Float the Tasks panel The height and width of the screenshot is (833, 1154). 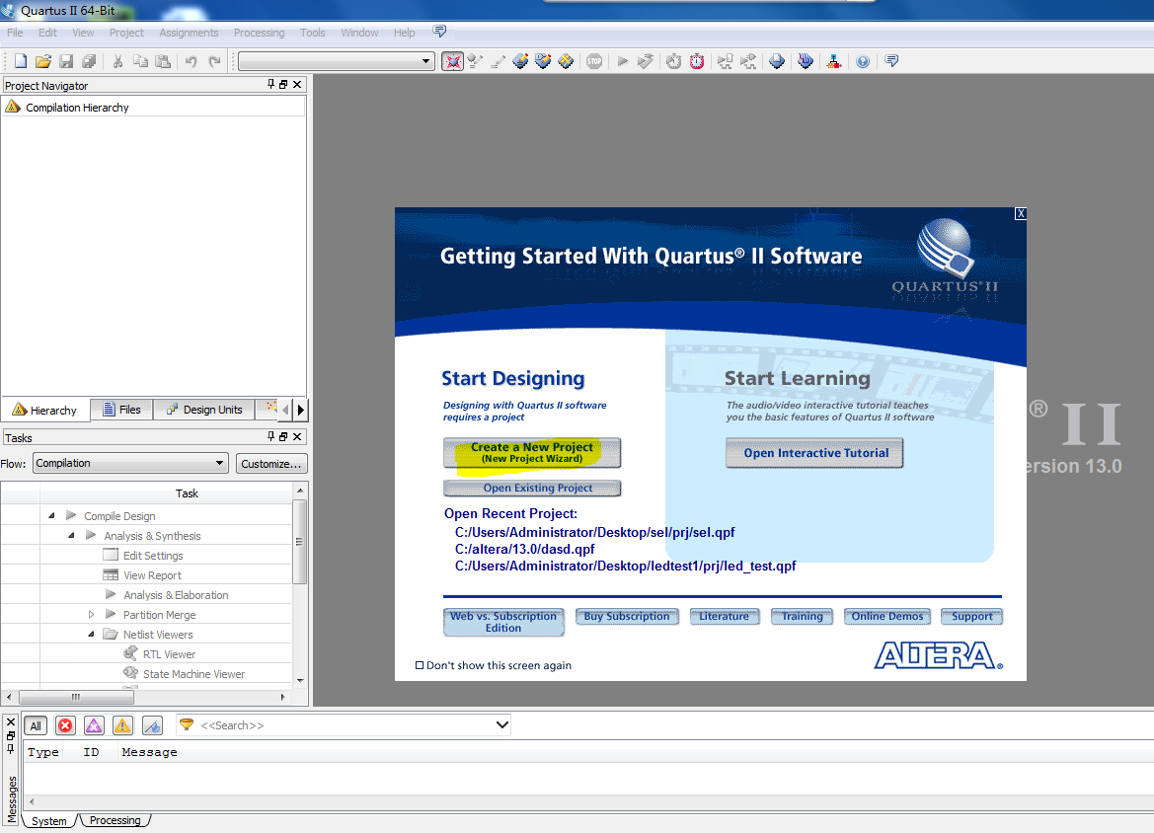(283, 436)
